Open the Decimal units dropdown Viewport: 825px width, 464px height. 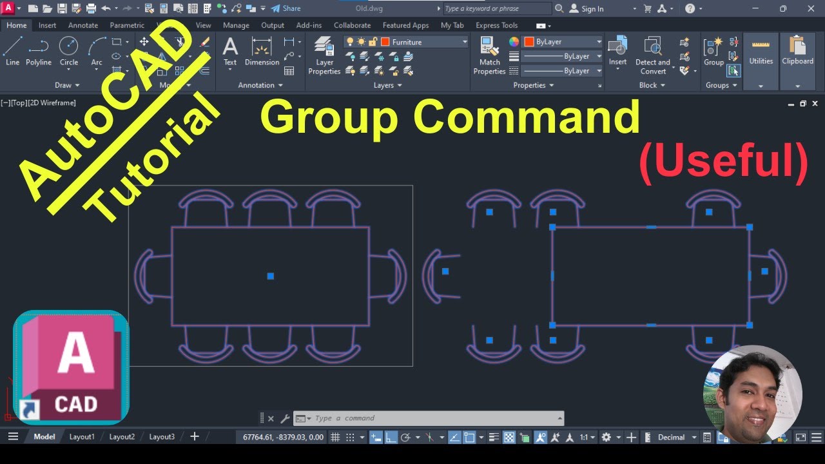[x=677, y=437]
